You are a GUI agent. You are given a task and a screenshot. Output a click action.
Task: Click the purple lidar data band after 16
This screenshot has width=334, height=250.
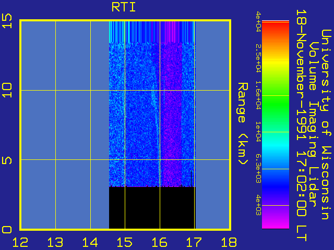(171, 115)
